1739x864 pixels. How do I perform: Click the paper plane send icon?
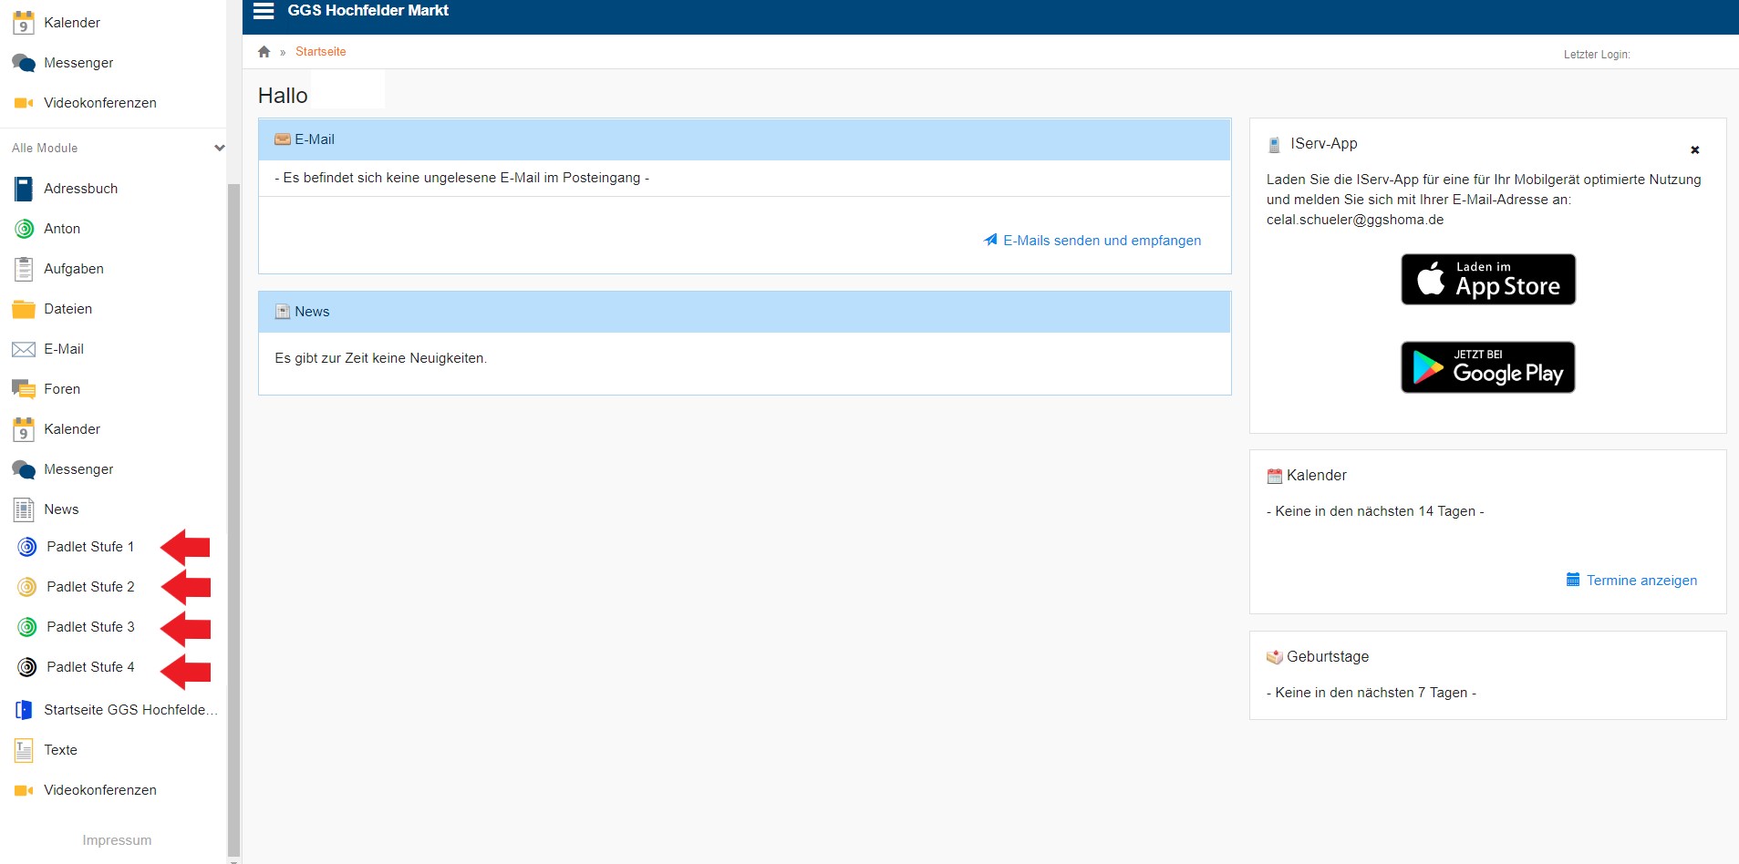coord(991,240)
